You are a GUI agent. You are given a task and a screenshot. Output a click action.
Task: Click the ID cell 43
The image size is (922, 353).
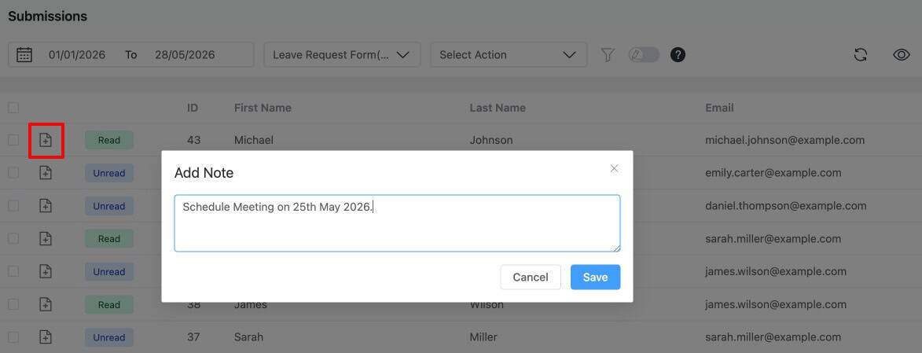[193, 140]
